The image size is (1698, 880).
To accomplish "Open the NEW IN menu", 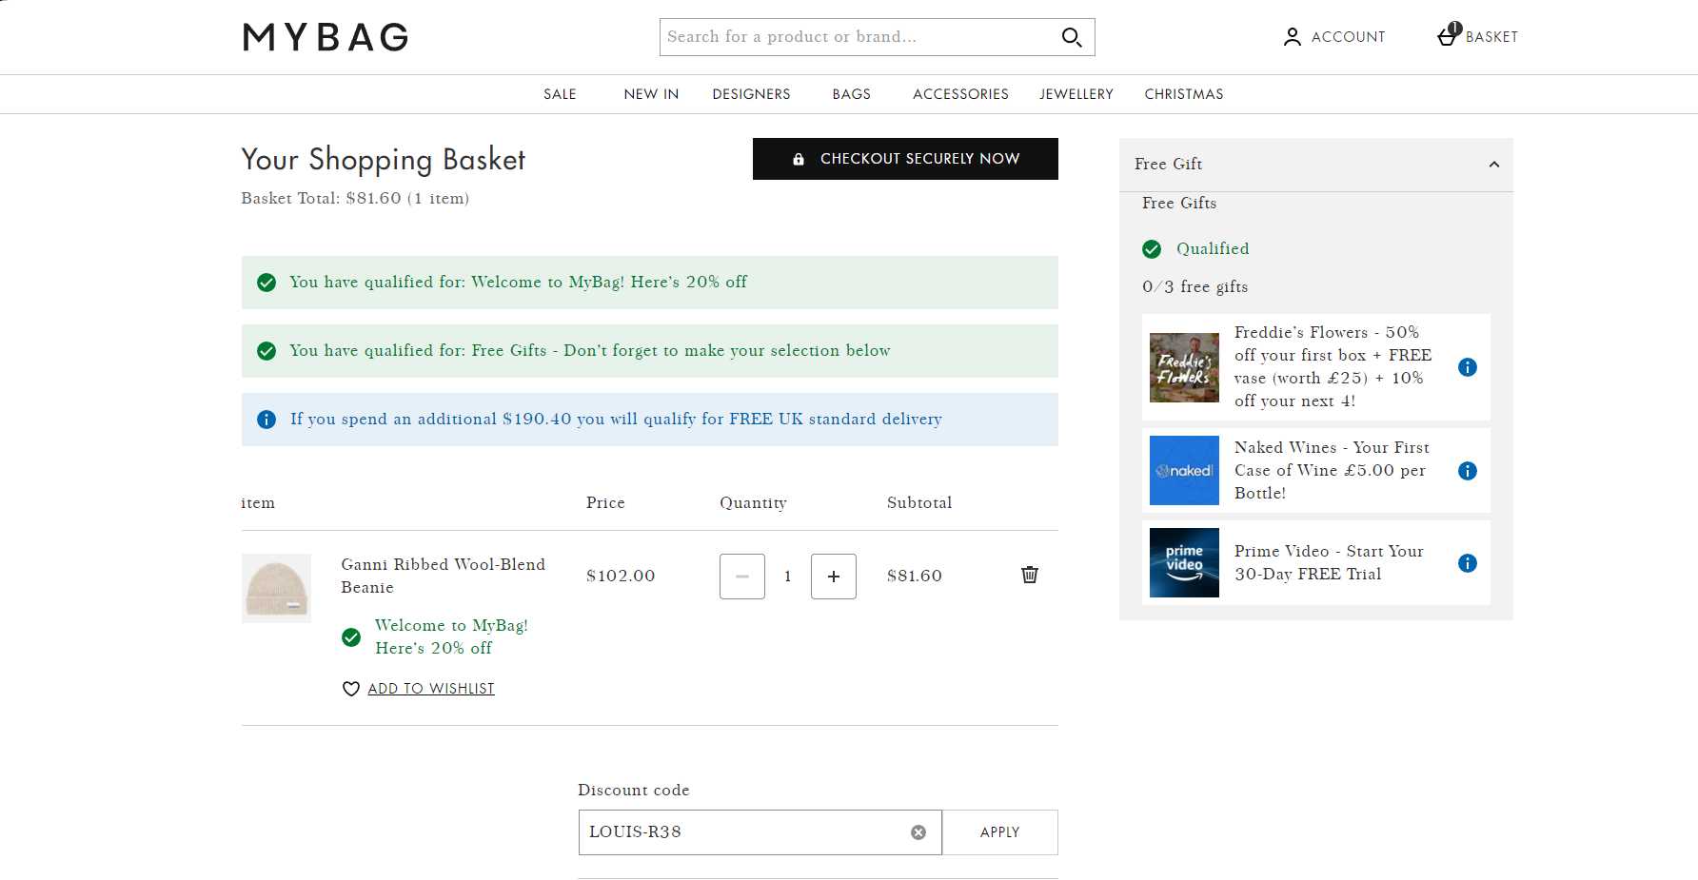I will click(x=651, y=94).
